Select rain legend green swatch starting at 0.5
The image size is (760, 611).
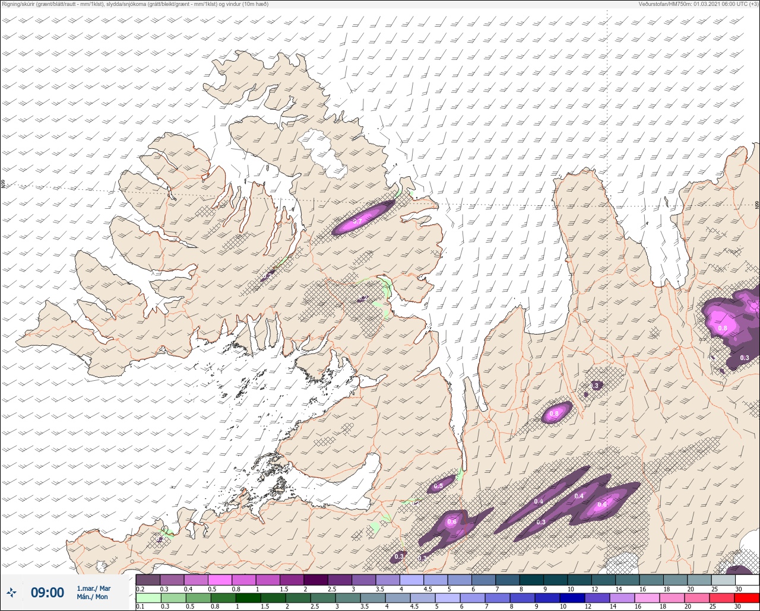[x=197, y=597]
